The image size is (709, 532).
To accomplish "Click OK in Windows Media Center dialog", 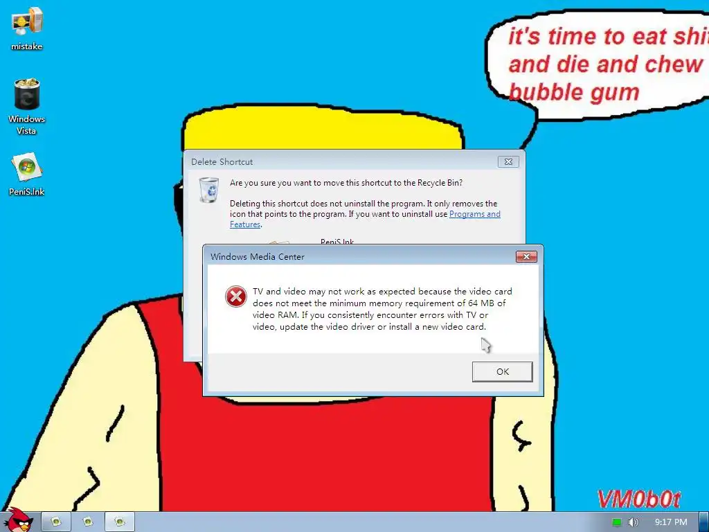I will (503, 371).
